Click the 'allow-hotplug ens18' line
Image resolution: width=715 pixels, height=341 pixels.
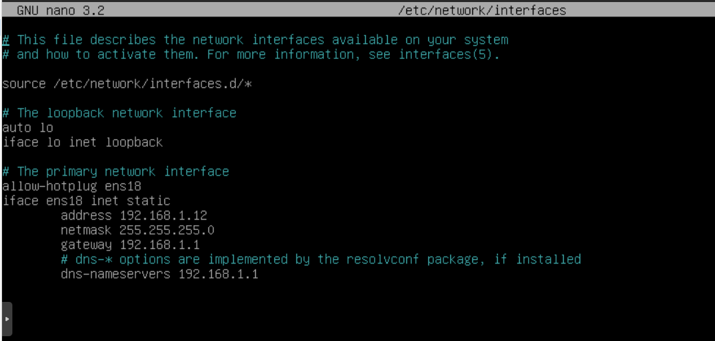pos(71,186)
